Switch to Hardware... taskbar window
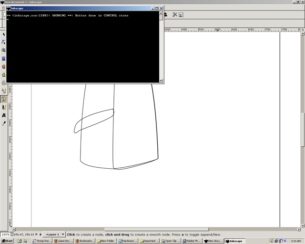This screenshot has width=305, height=244. [128, 241]
